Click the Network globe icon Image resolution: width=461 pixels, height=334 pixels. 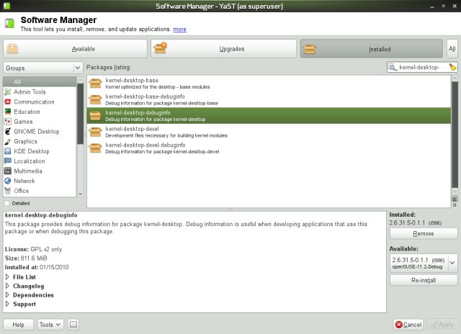click(8, 181)
